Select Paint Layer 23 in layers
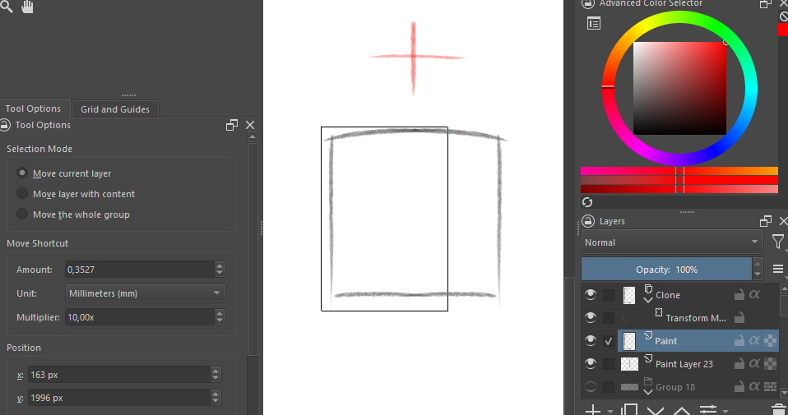This screenshot has height=415, width=788. (x=698, y=363)
